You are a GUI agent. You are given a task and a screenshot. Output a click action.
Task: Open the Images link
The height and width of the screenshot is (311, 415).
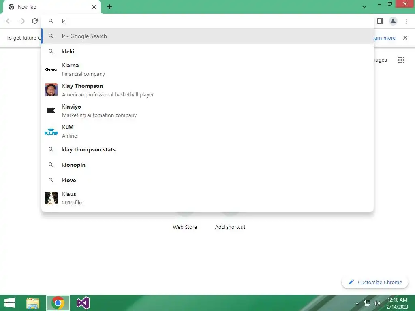[x=380, y=60]
